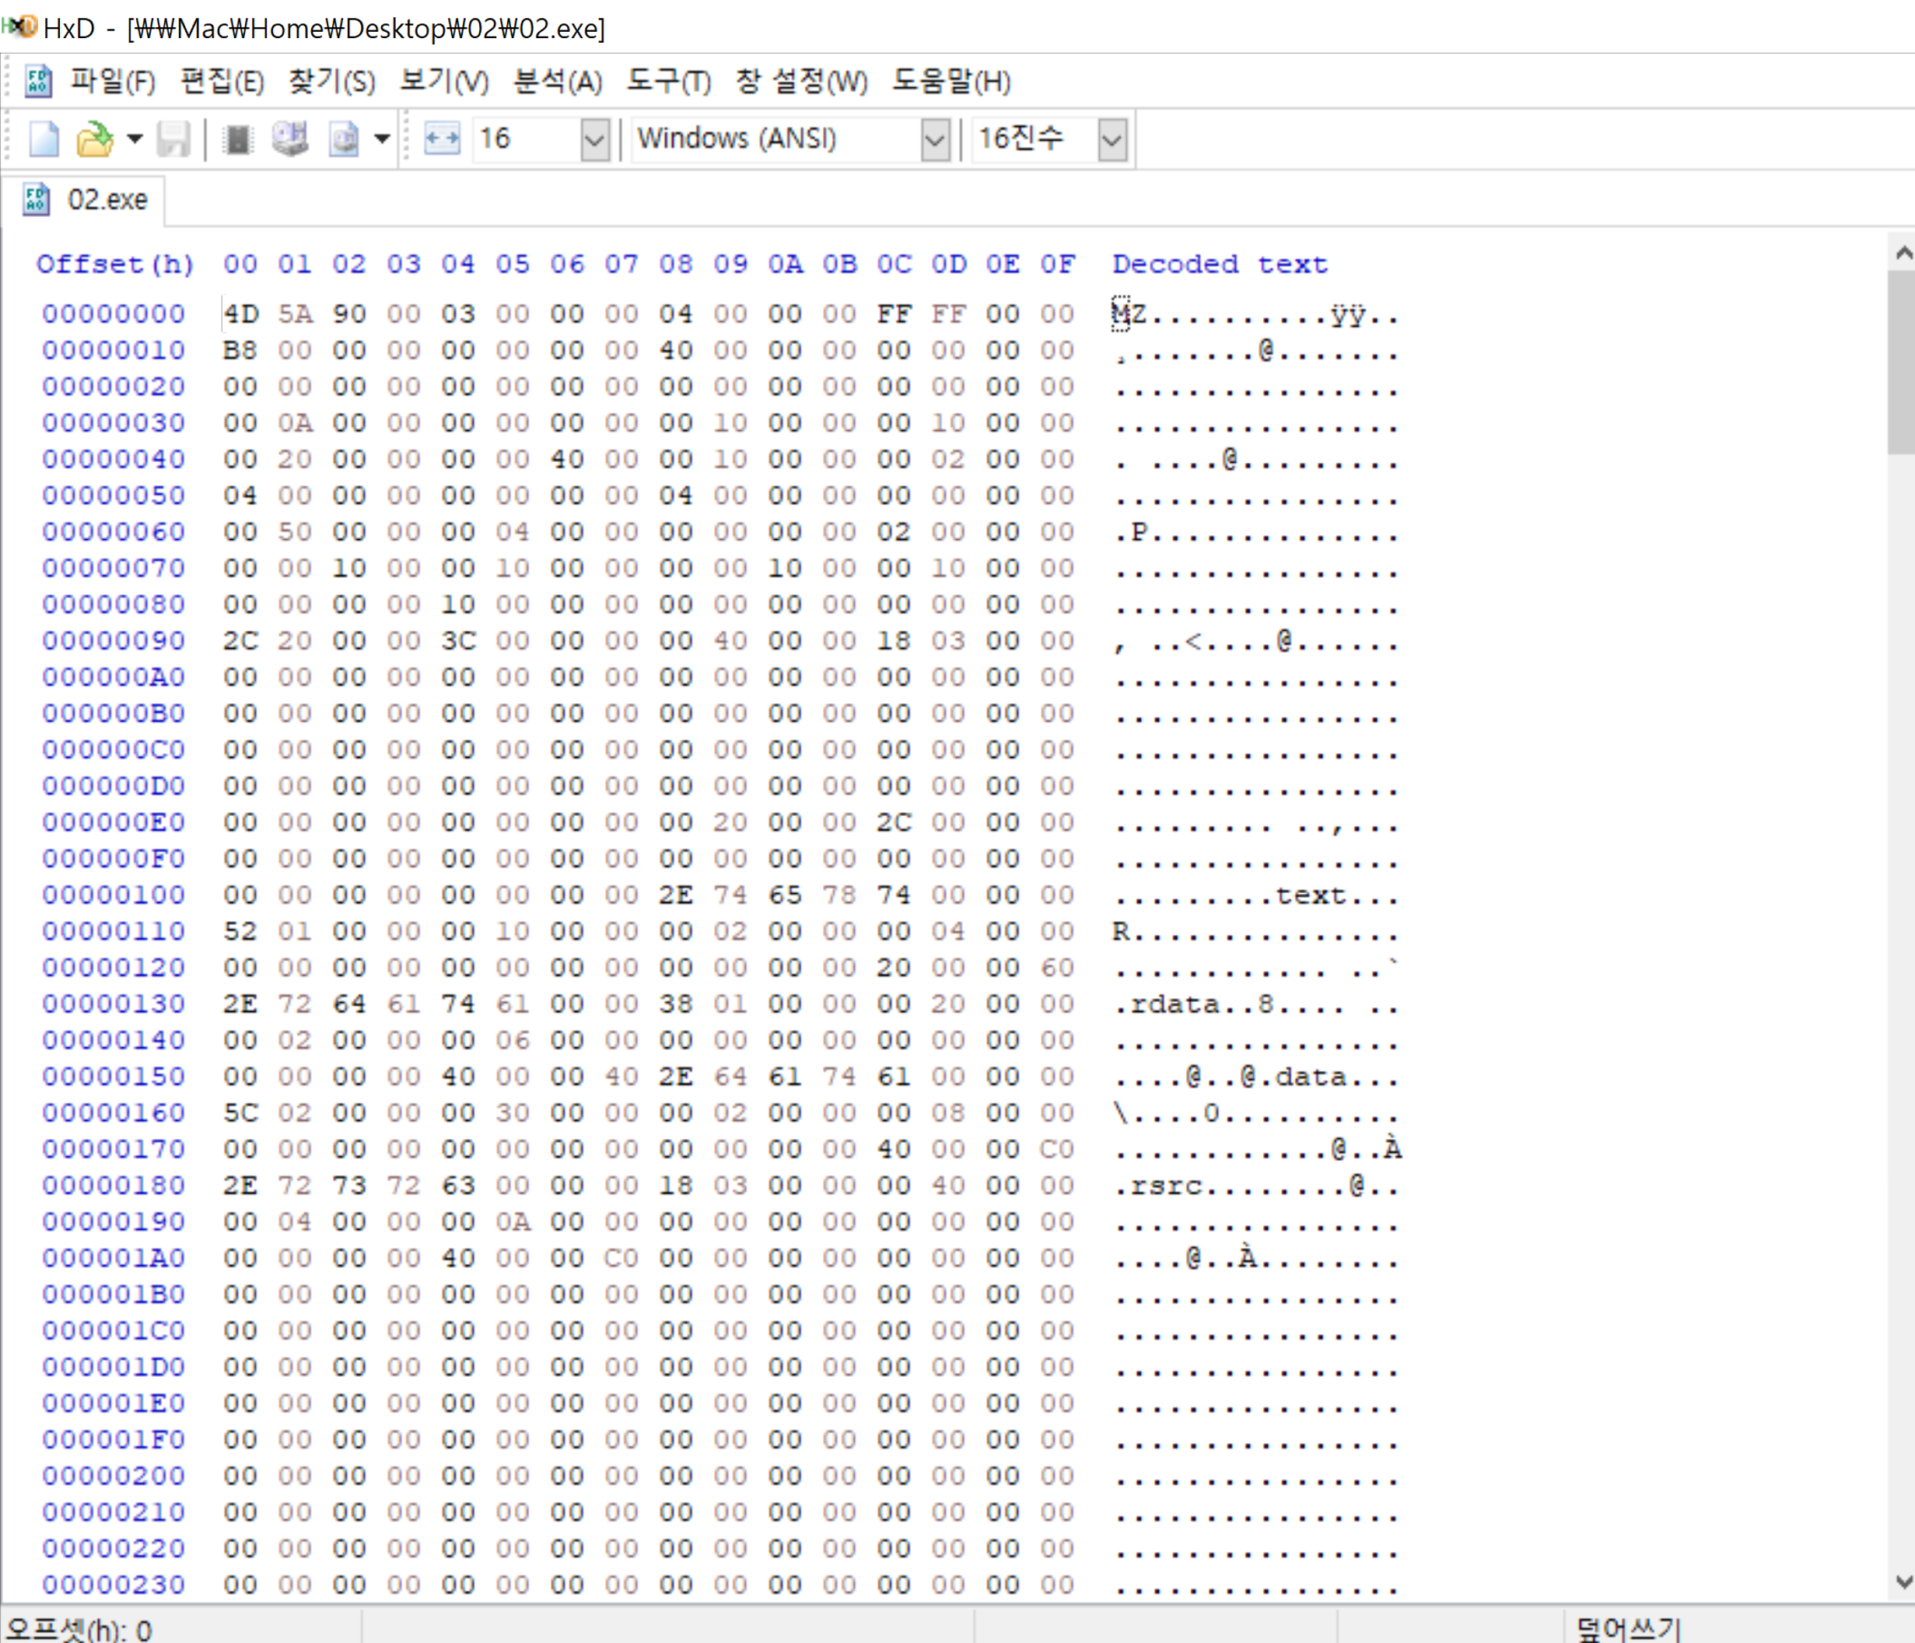
Task: Click the New file toolbar icon
Action: click(x=44, y=139)
